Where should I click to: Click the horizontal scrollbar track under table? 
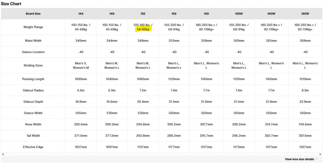pyautogui.click(x=162, y=154)
